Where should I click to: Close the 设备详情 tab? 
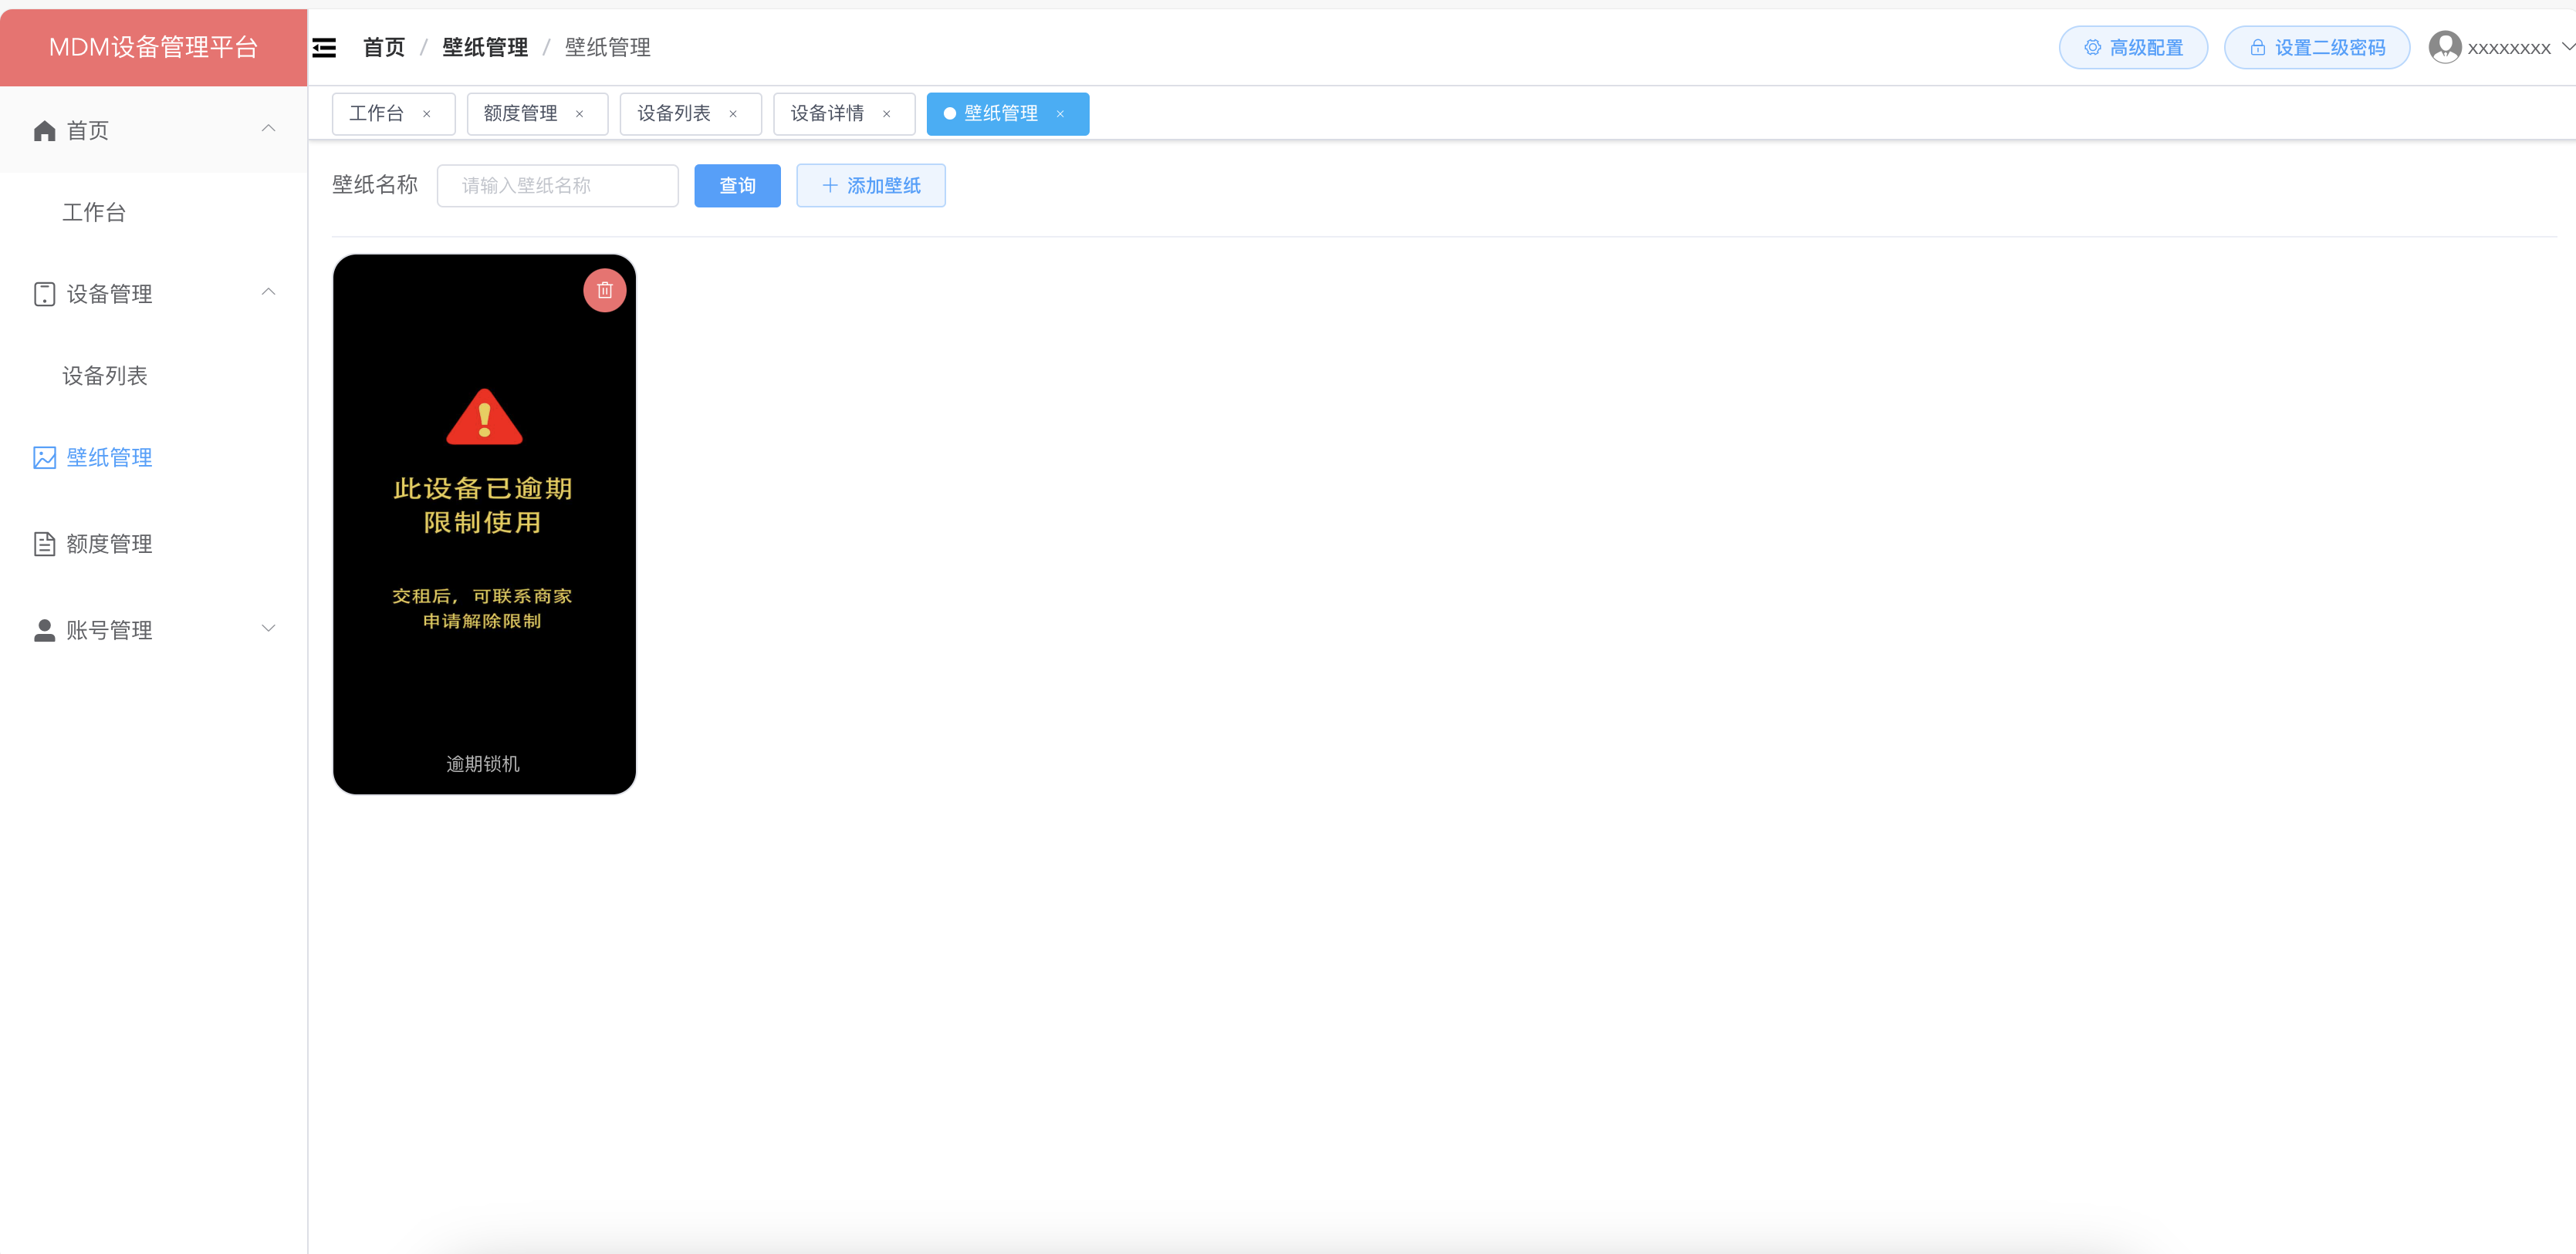click(887, 114)
